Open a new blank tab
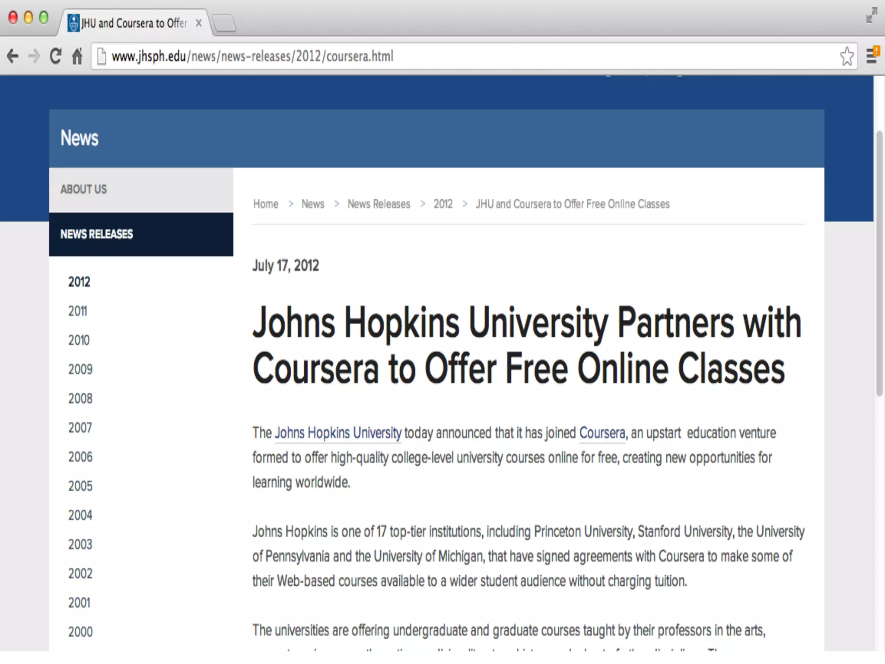 (x=225, y=23)
